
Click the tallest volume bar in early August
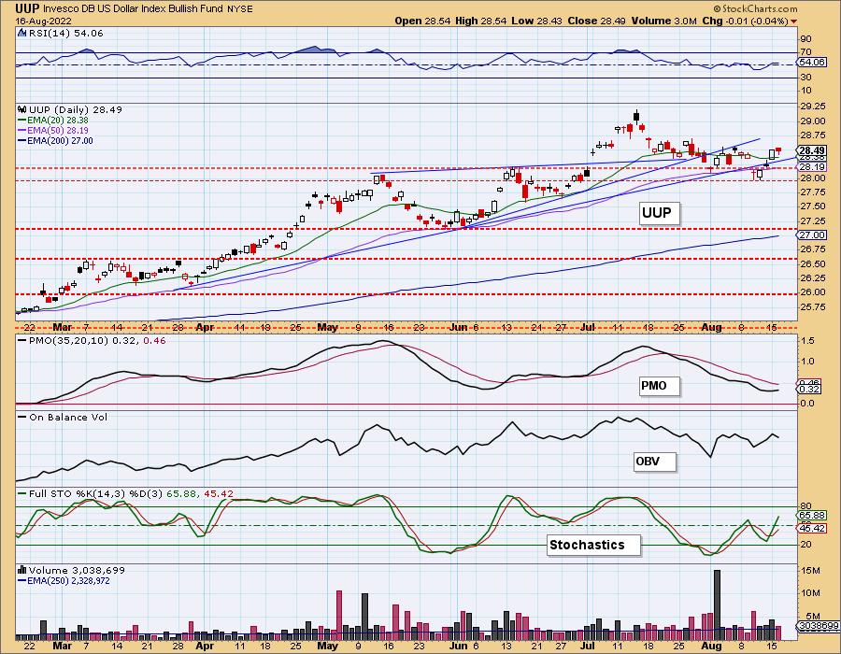717,605
